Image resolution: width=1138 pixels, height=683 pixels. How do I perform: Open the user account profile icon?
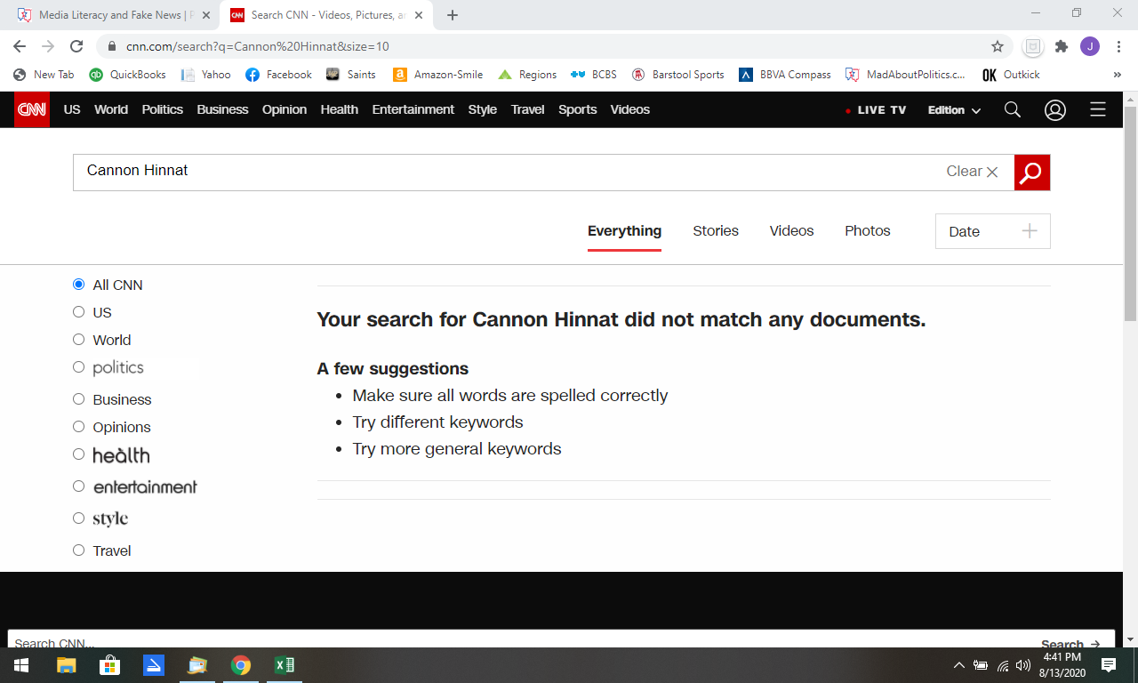tap(1055, 109)
